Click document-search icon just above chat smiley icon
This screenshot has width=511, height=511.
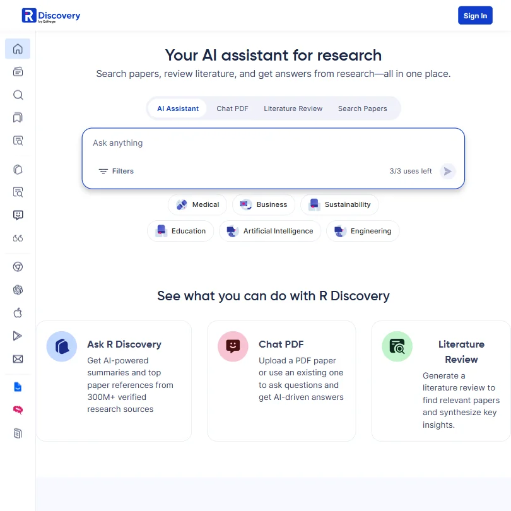pos(18,192)
